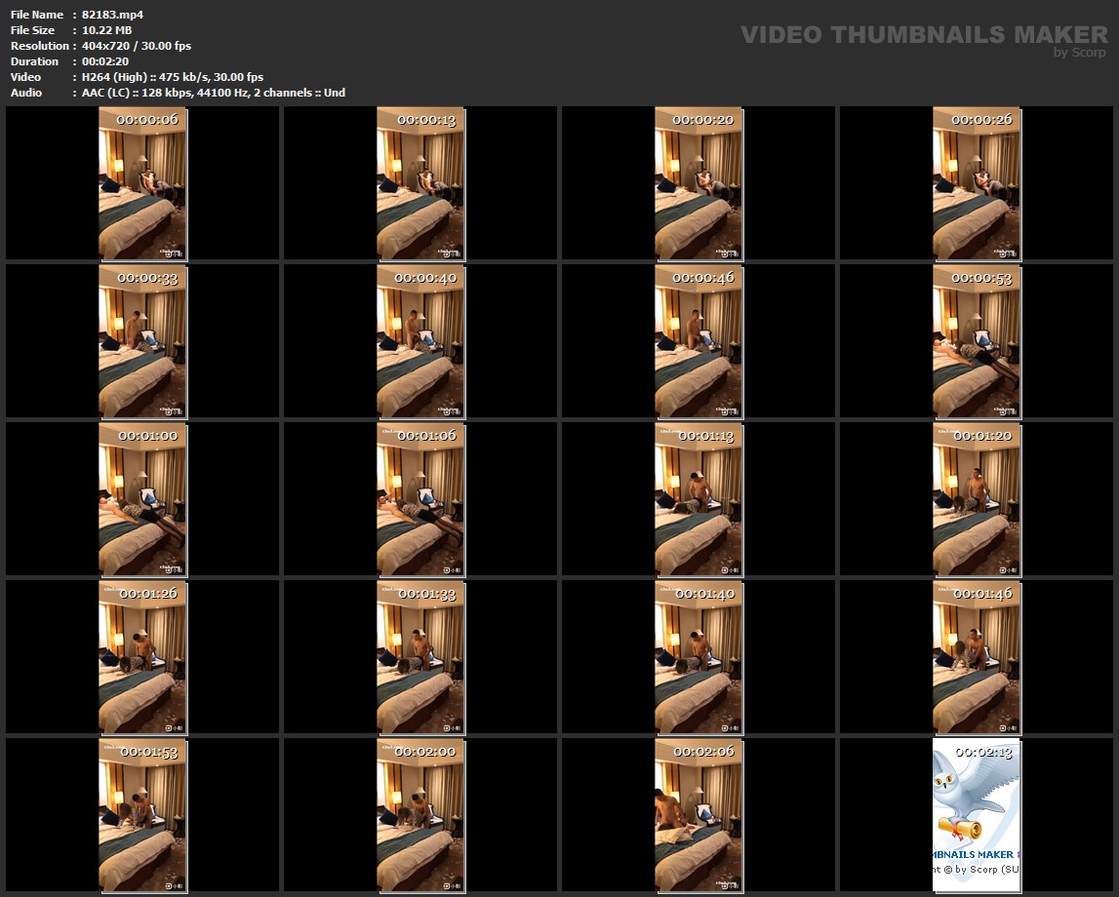Image resolution: width=1119 pixels, height=897 pixels.
Task: Click the VIDEO THUMBNAILS MAKER watermark title
Action: [x=923, y=35]
